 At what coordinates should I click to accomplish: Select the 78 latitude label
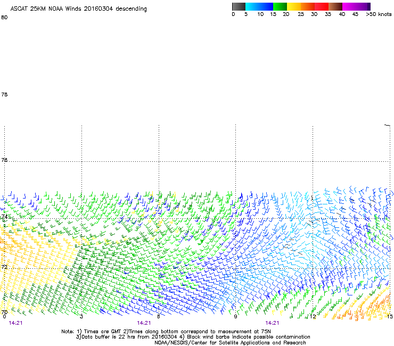tap(4, 94)
